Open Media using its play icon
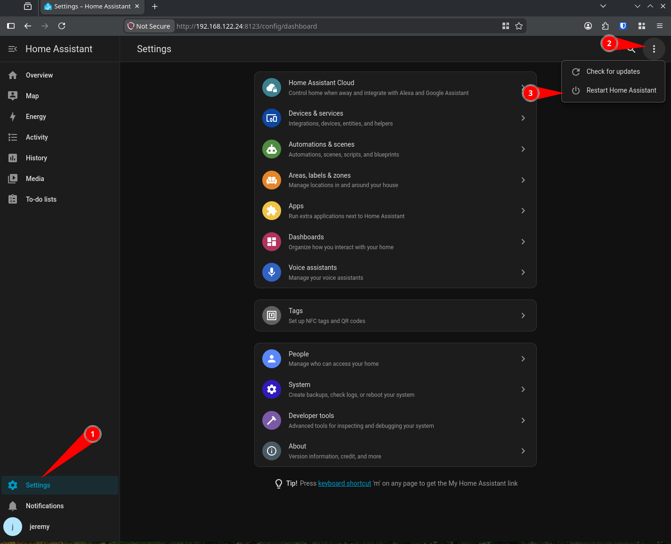The height and width of the screenshot is (544, 671). click(13, 179)
